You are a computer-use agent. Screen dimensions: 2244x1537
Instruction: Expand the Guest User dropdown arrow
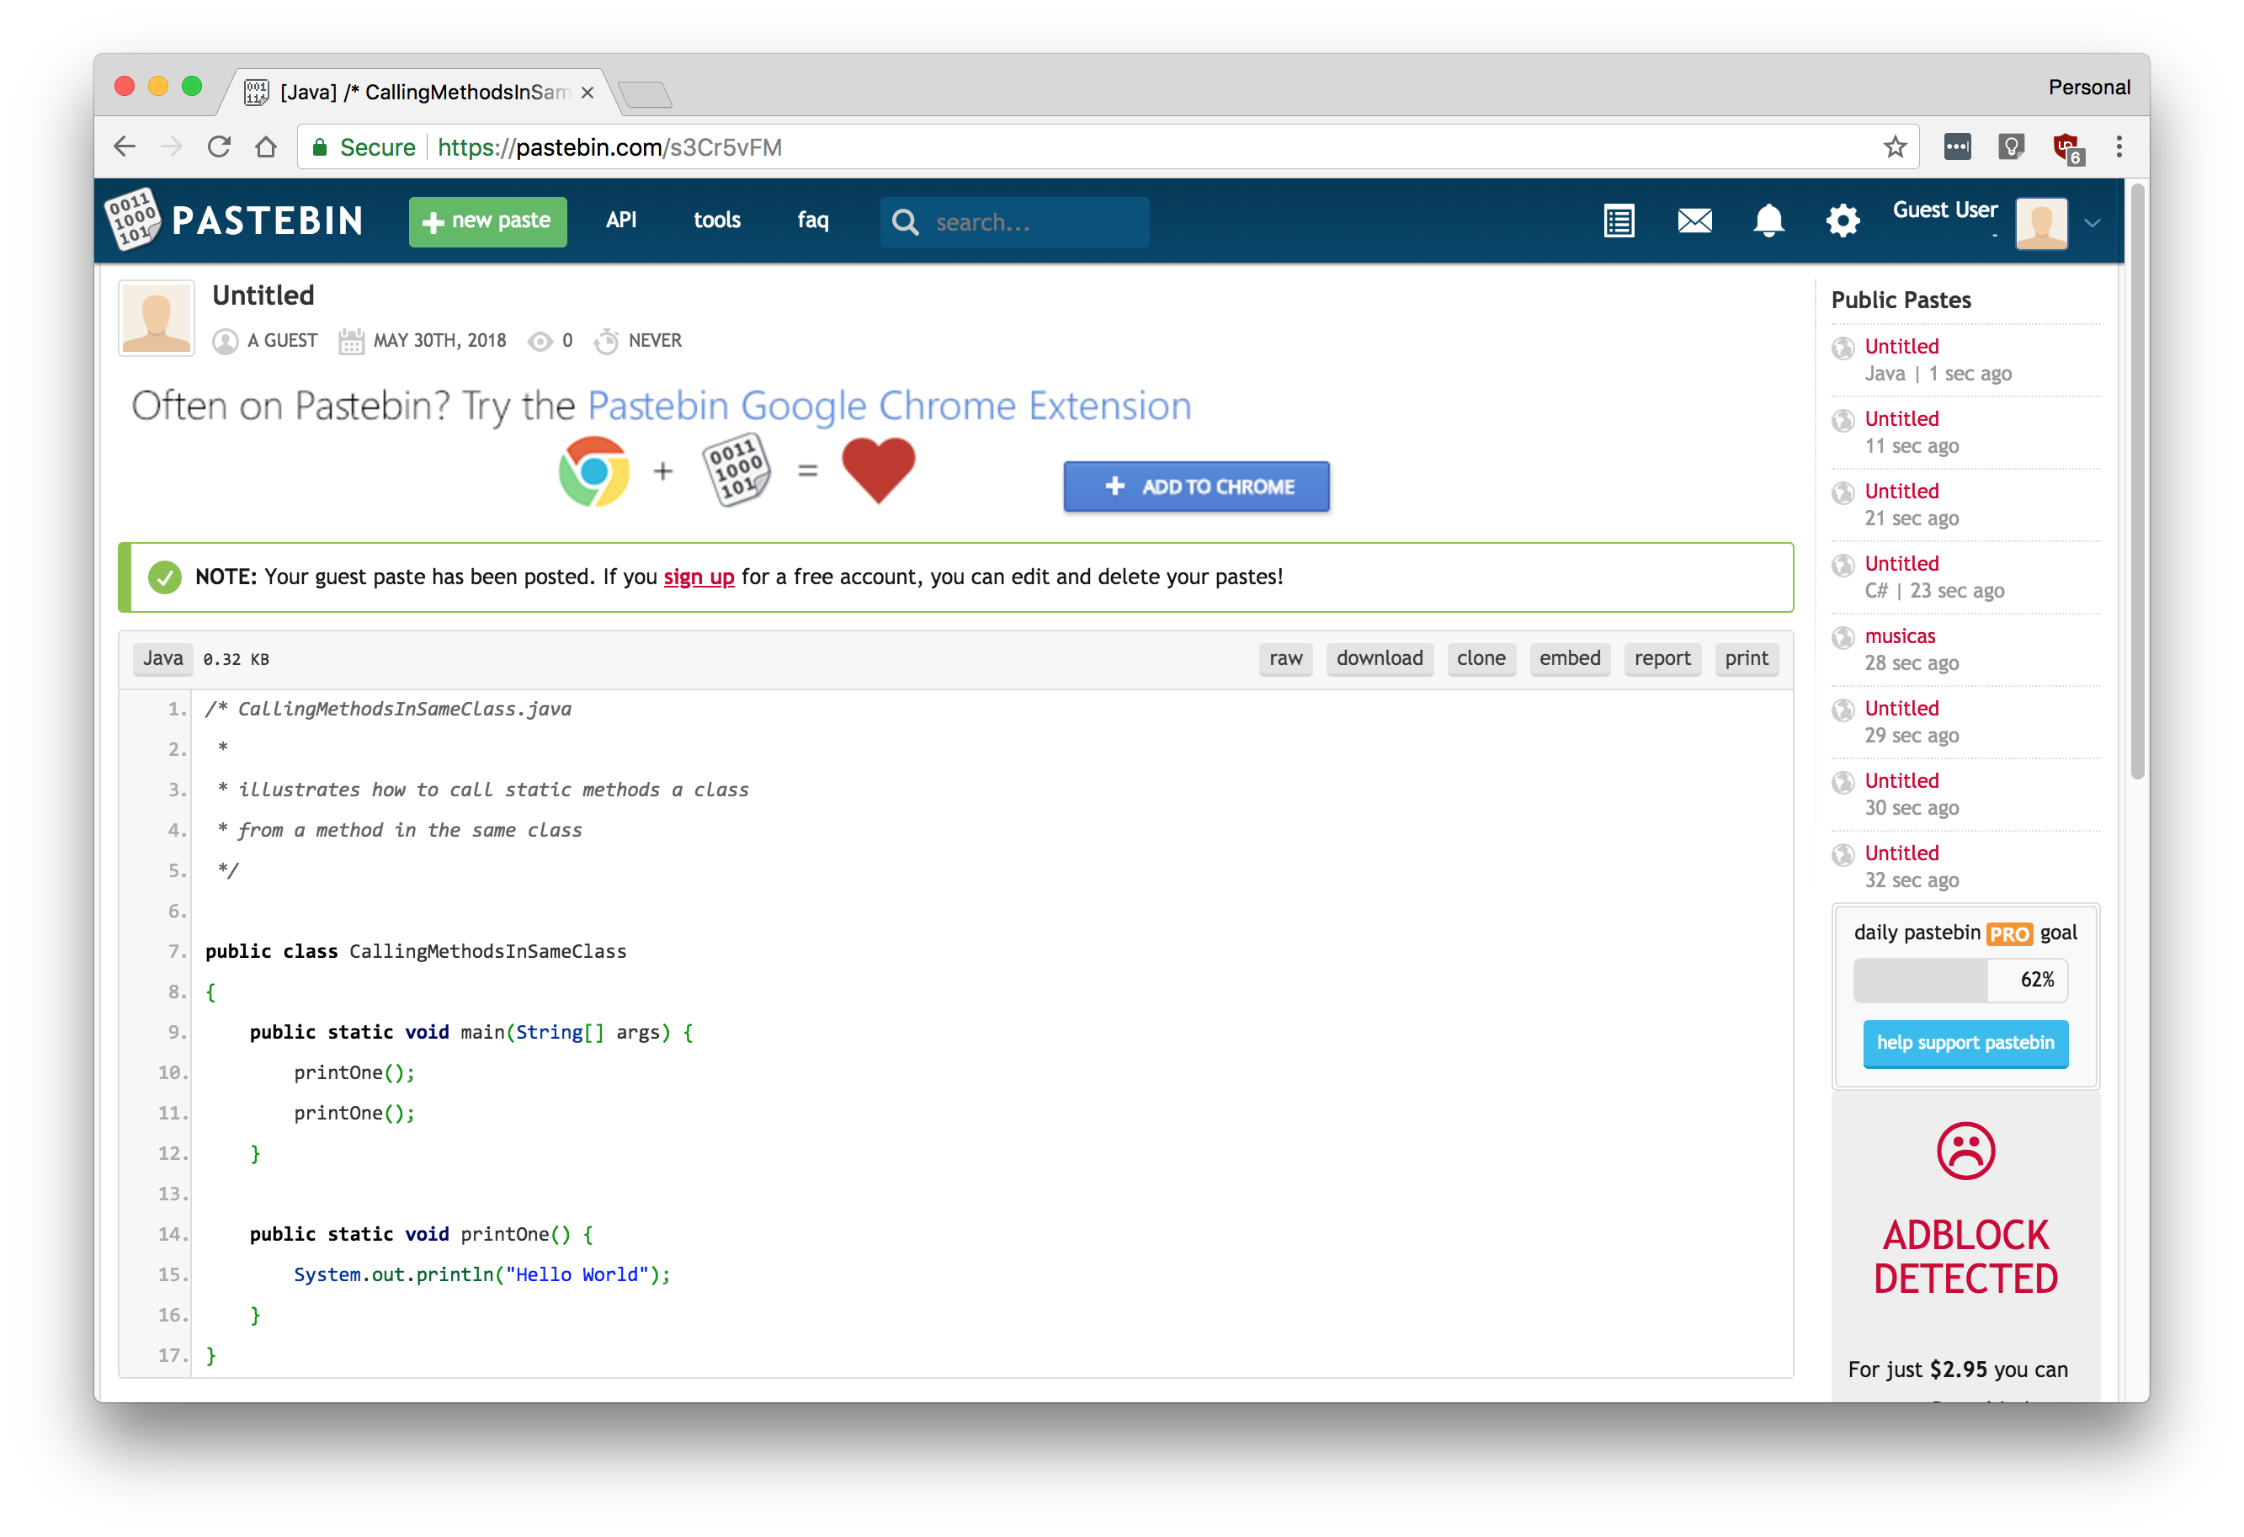[x=2092, y=223]
